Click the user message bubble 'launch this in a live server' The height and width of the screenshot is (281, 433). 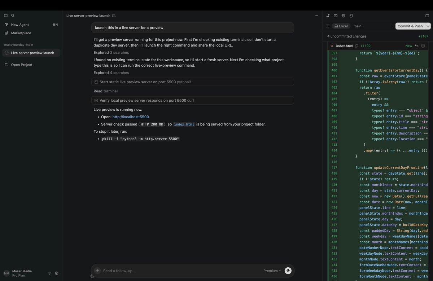(x=193, y=28)
